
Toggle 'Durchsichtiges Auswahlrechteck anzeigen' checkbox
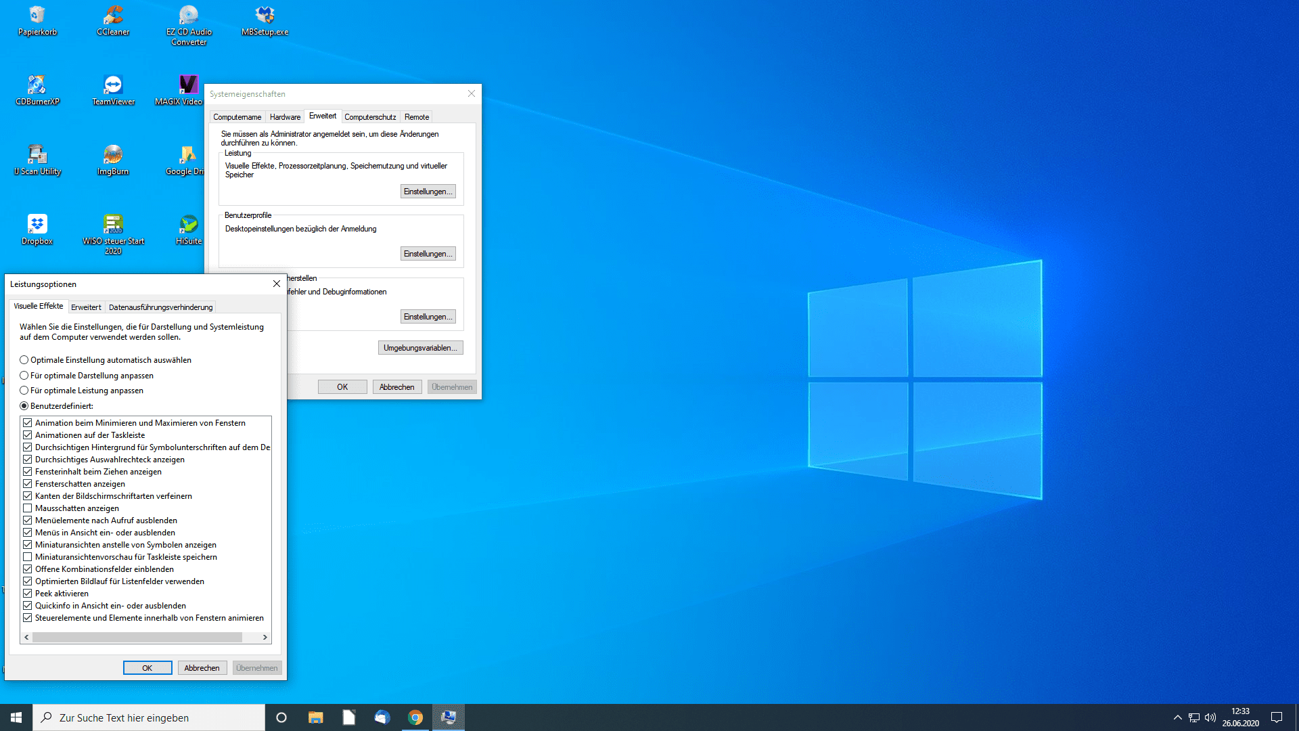coord(28,460)
